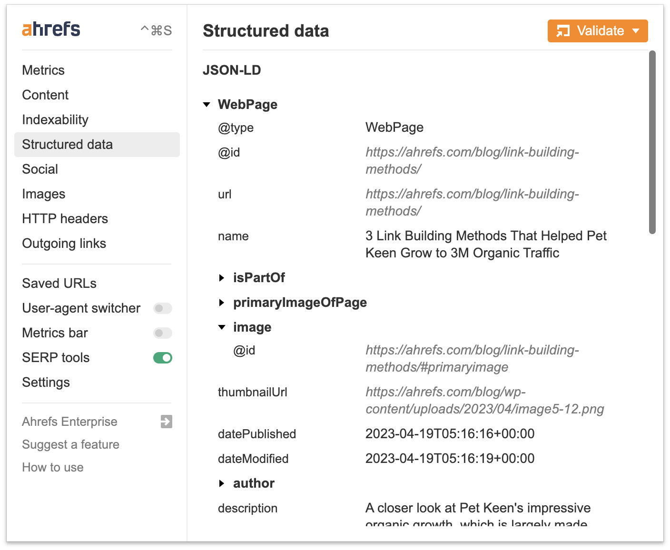Click the name value '3 Link Building Methods'
This screenshot has width=670, height=550.
coord(486,245)
